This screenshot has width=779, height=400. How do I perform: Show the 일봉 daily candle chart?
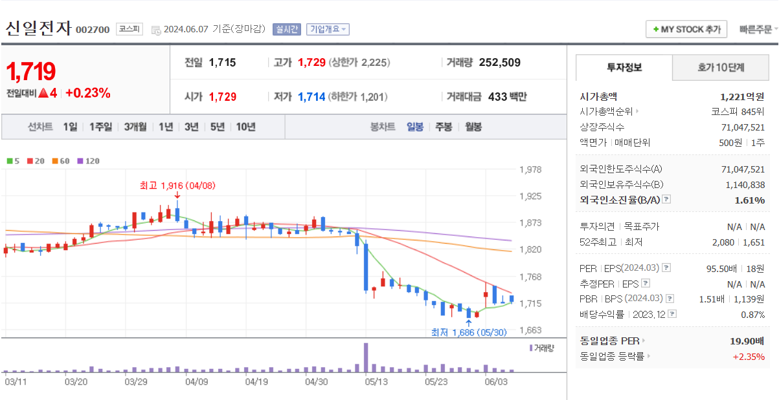(x=415, y=127)
